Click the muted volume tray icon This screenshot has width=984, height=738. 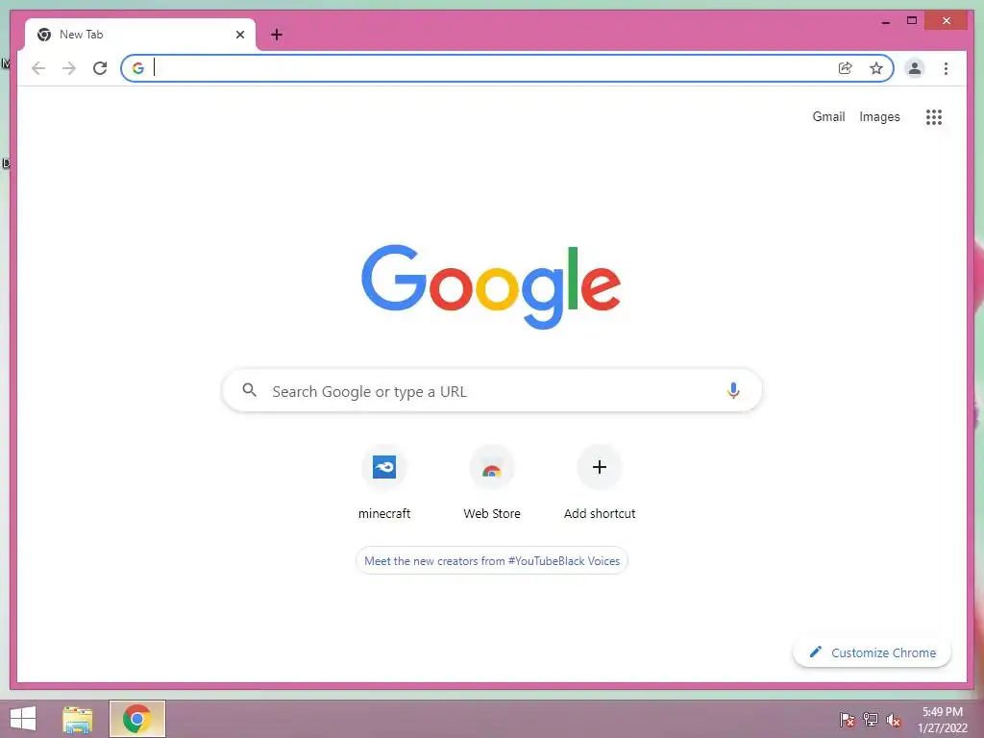point(894,720)
